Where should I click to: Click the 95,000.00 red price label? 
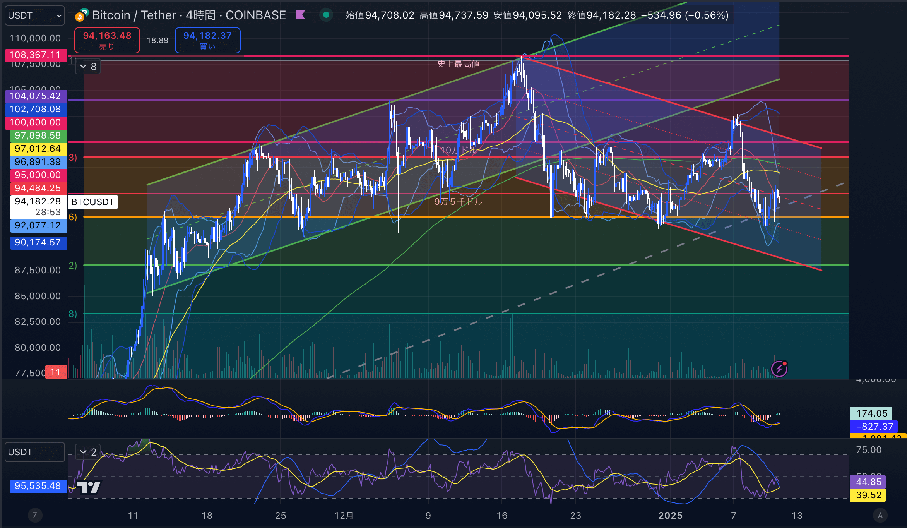pyautogui.click(x=38, y=175)
